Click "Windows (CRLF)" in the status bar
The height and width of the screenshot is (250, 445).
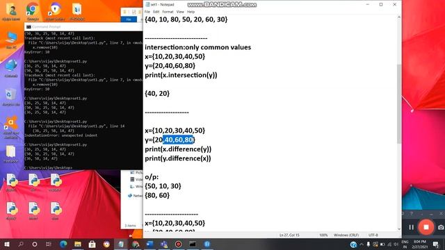pos(346,235)
